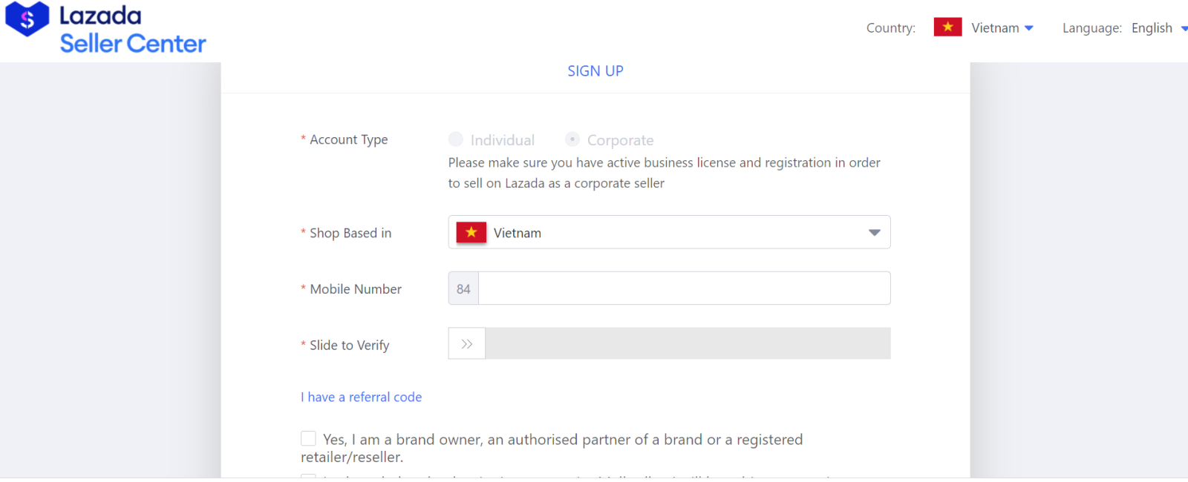Open the "Shop Based in" combo box
The image size is (1188, 482).
coord(668,232)
